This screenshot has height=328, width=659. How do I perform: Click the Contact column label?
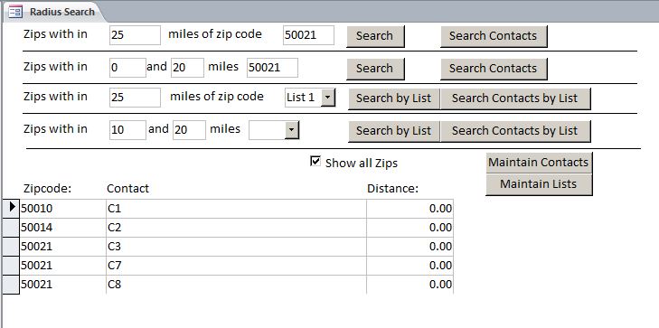(127, 189)
